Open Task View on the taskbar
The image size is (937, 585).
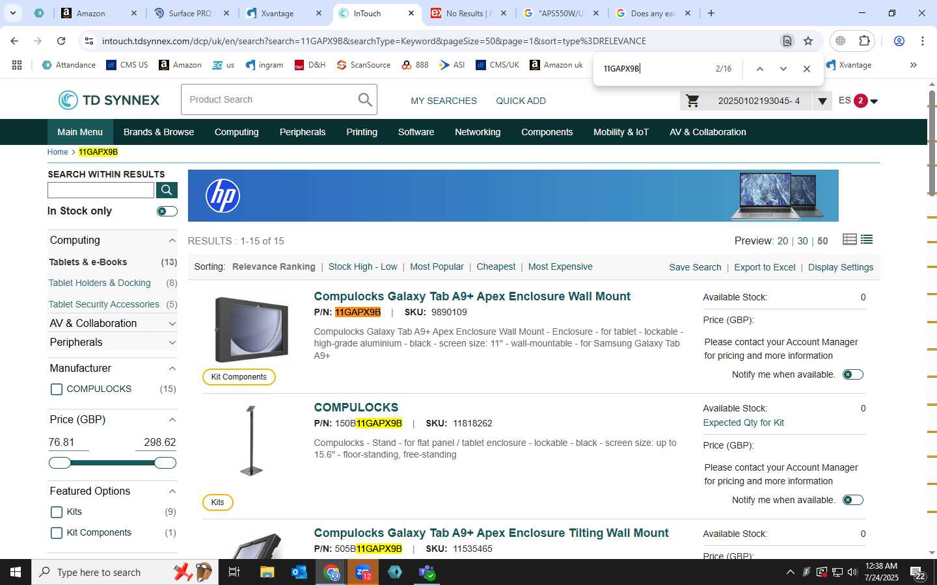(234, 572)
